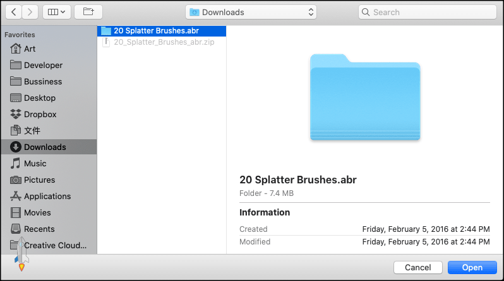This screenshot has height=281, width=504.
Task: Select the 20 Splatter Brushes.abr folder
Action: pos(155,30)
